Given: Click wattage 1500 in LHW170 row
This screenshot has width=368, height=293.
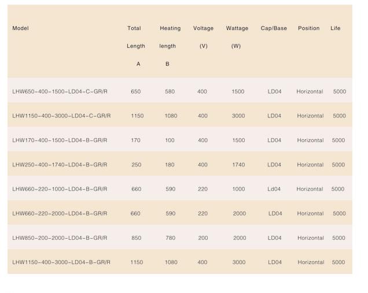Looking at the screenshot, I should coord(238,140).
